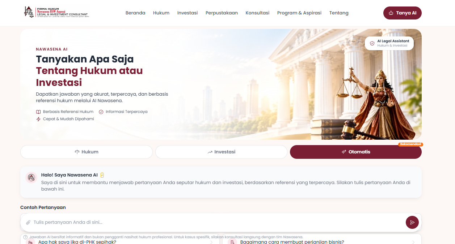Select the Investasi mode tab
Viewport: 455px width, 244px height.
click(221, 152)
